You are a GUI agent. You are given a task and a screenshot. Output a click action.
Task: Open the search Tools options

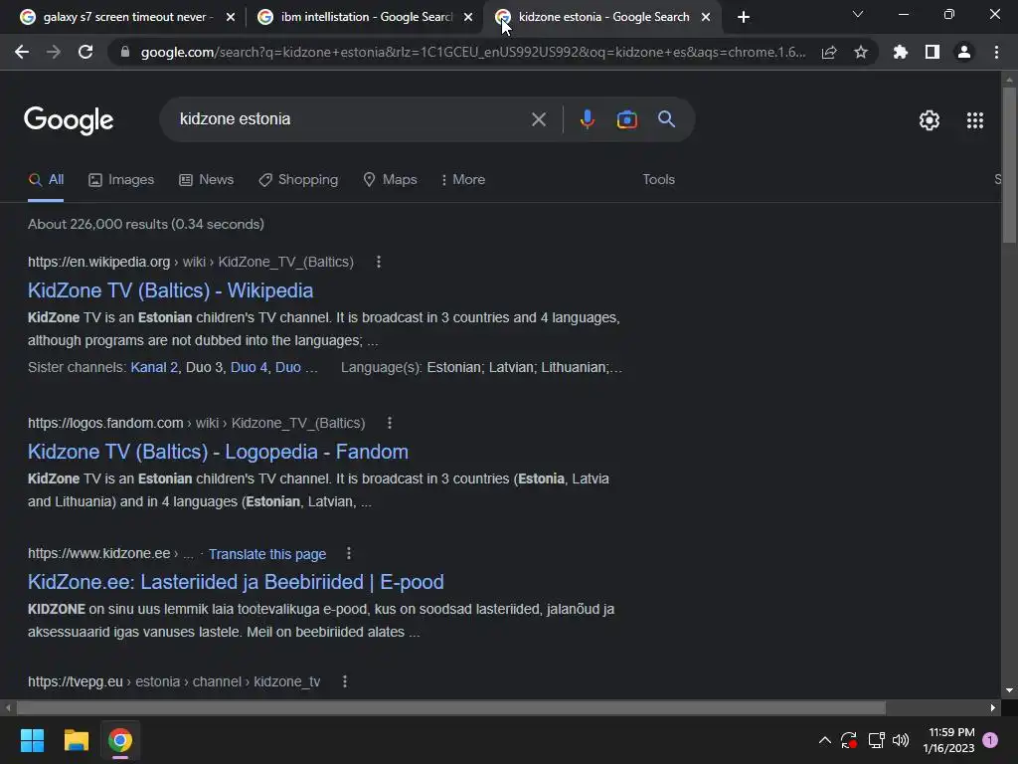(658, 180)
